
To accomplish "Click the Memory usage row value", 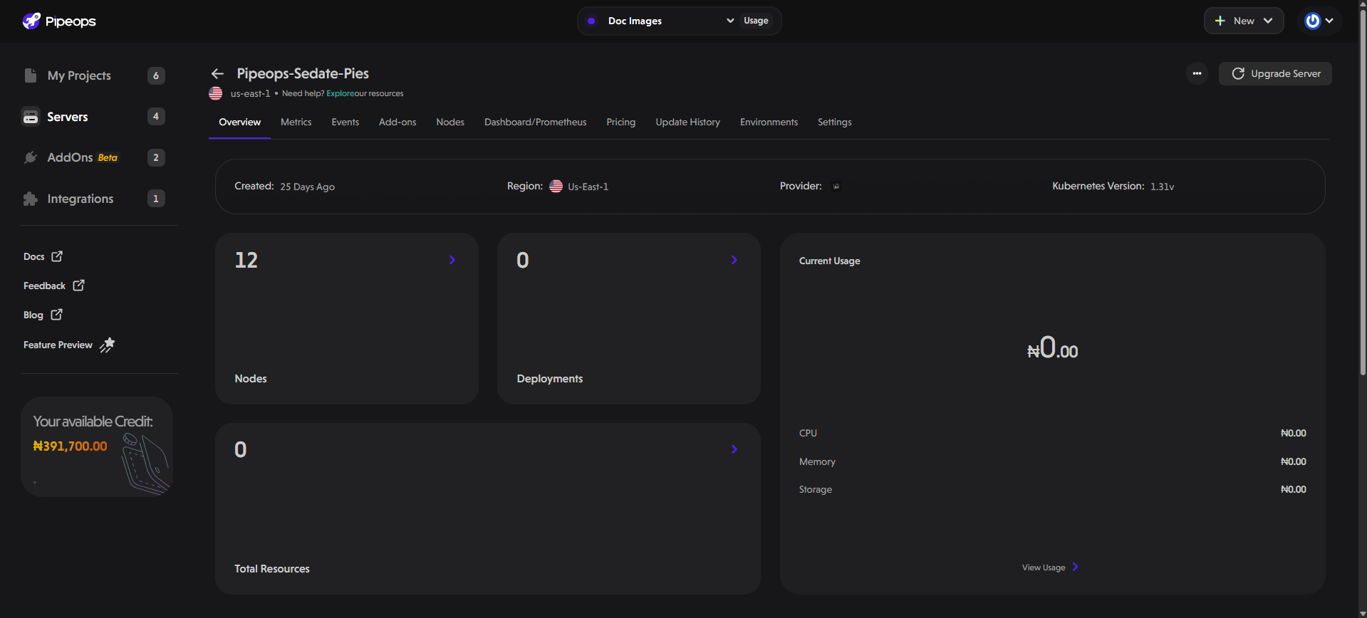I will click(x=1293, y=461).
